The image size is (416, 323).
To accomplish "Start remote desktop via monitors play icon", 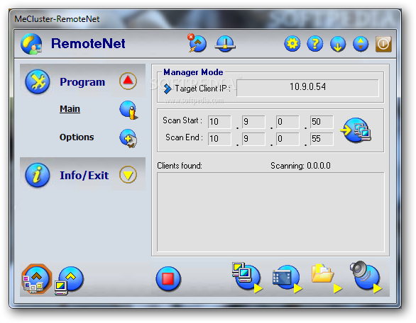I will point(247,278).
